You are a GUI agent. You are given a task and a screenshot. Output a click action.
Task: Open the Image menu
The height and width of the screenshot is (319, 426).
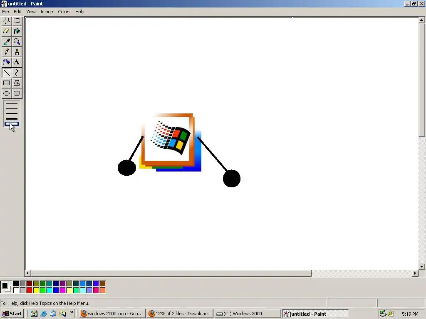pos(47,12)
